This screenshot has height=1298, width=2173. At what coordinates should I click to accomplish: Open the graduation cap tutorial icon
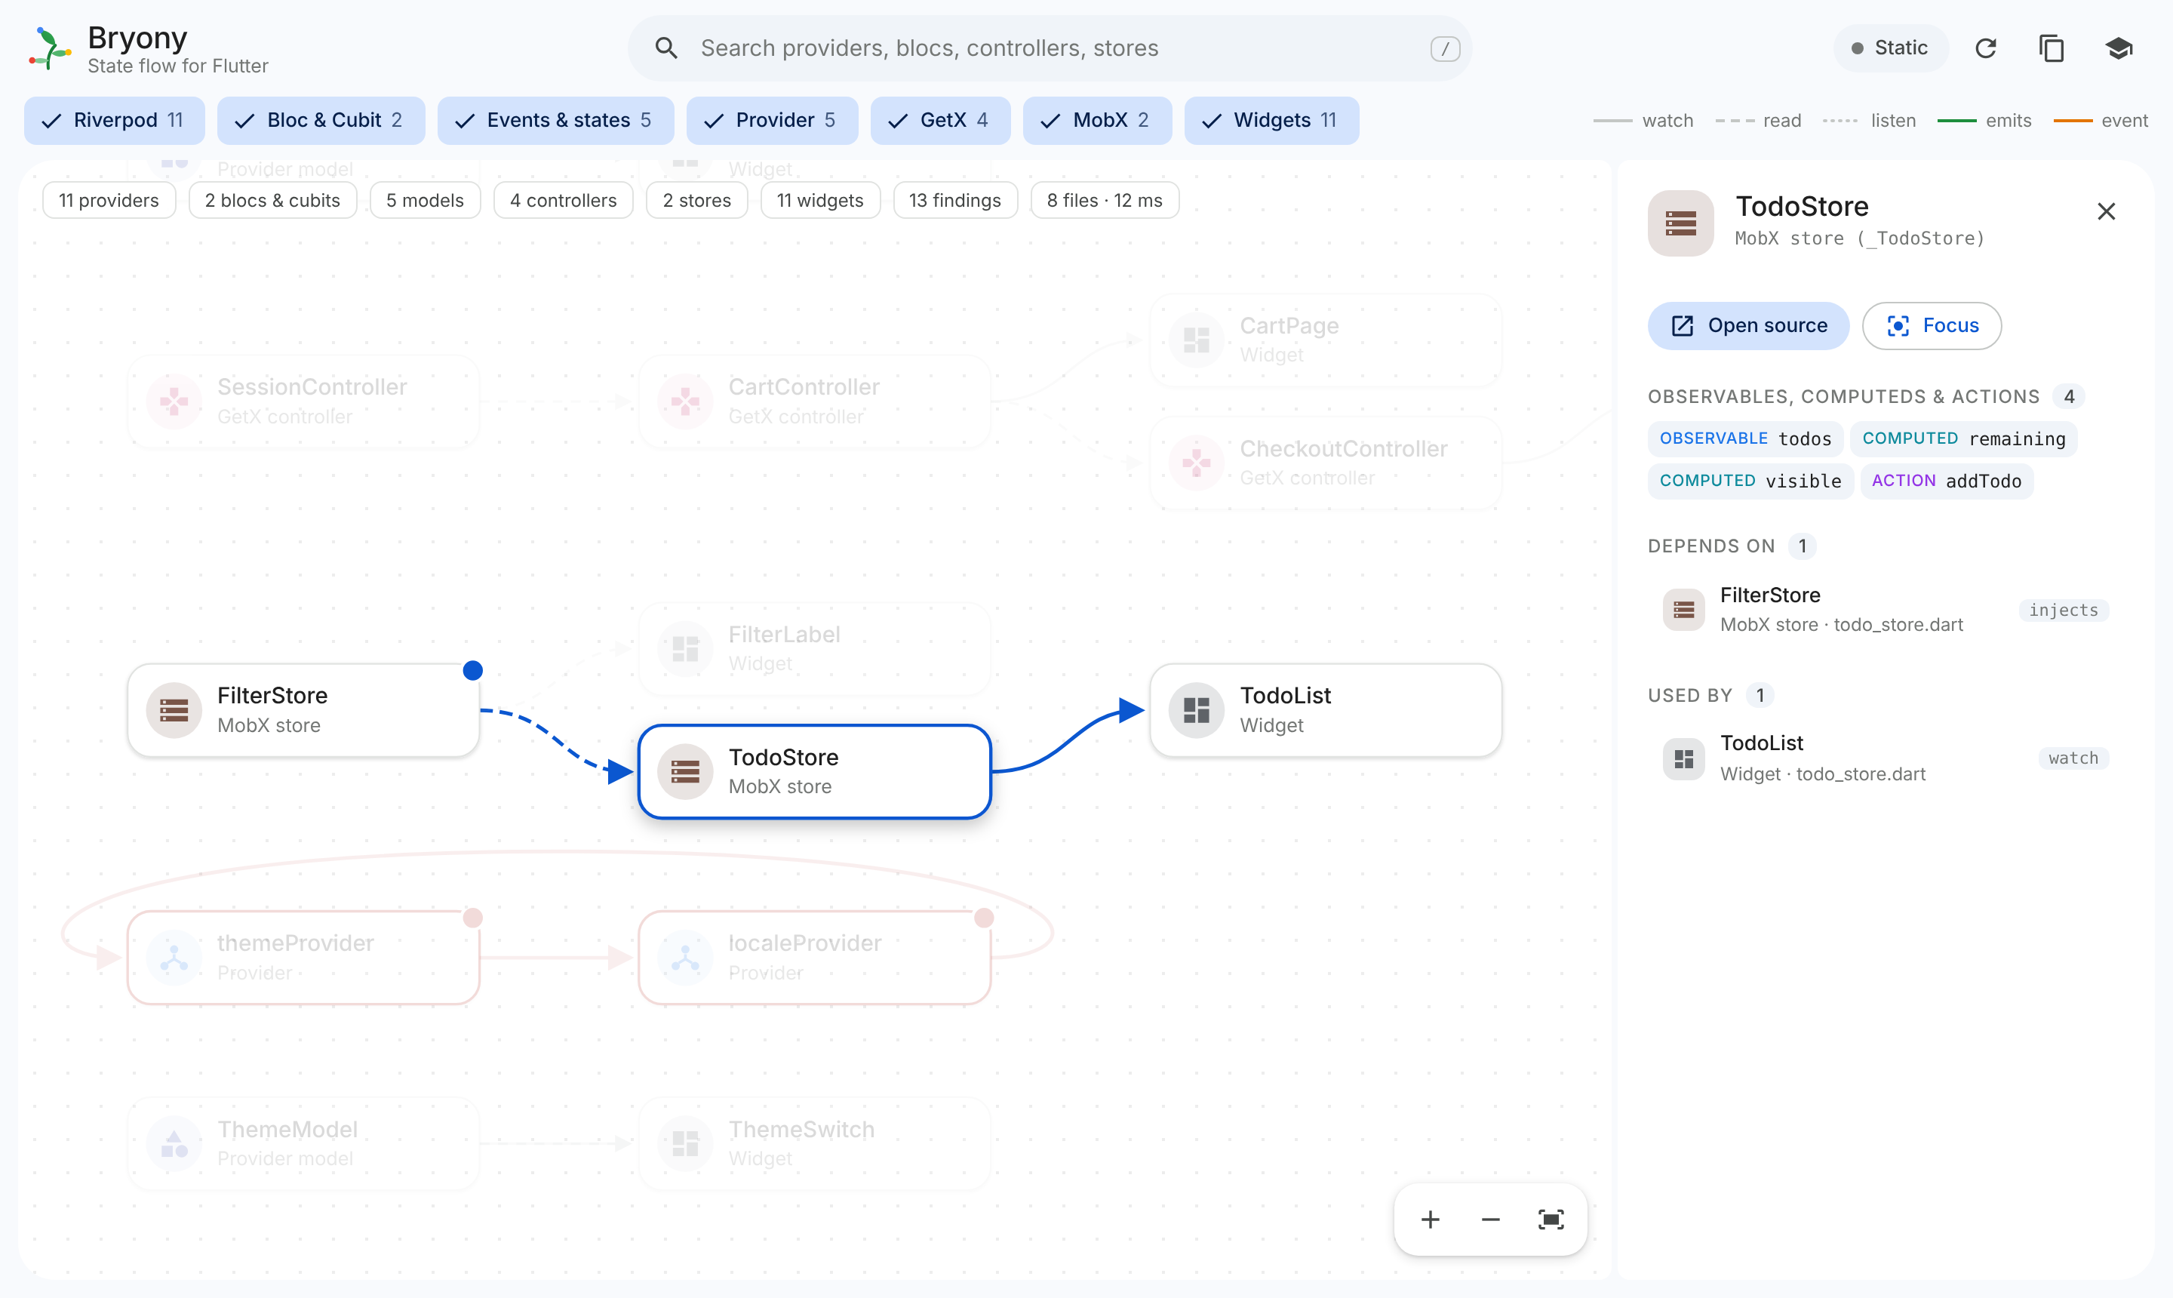(x=2118, y=48)
